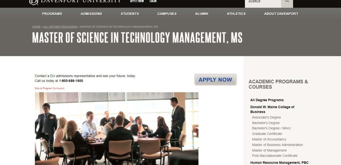Go to the Athletics section
Image resolution: width=341 pixels, height=165 pixels.
pos(236,14)
